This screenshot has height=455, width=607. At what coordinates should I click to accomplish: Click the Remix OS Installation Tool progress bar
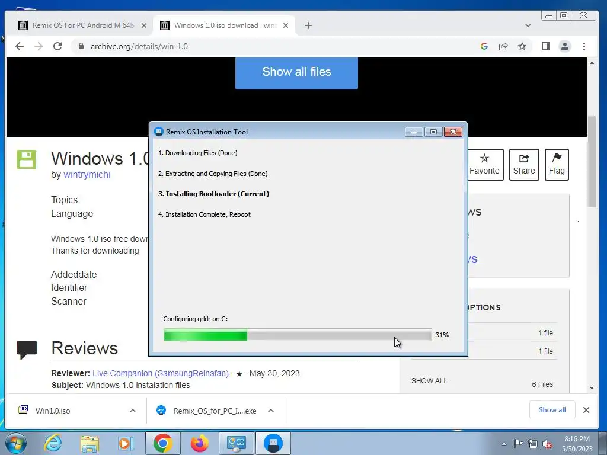point(298,335)
